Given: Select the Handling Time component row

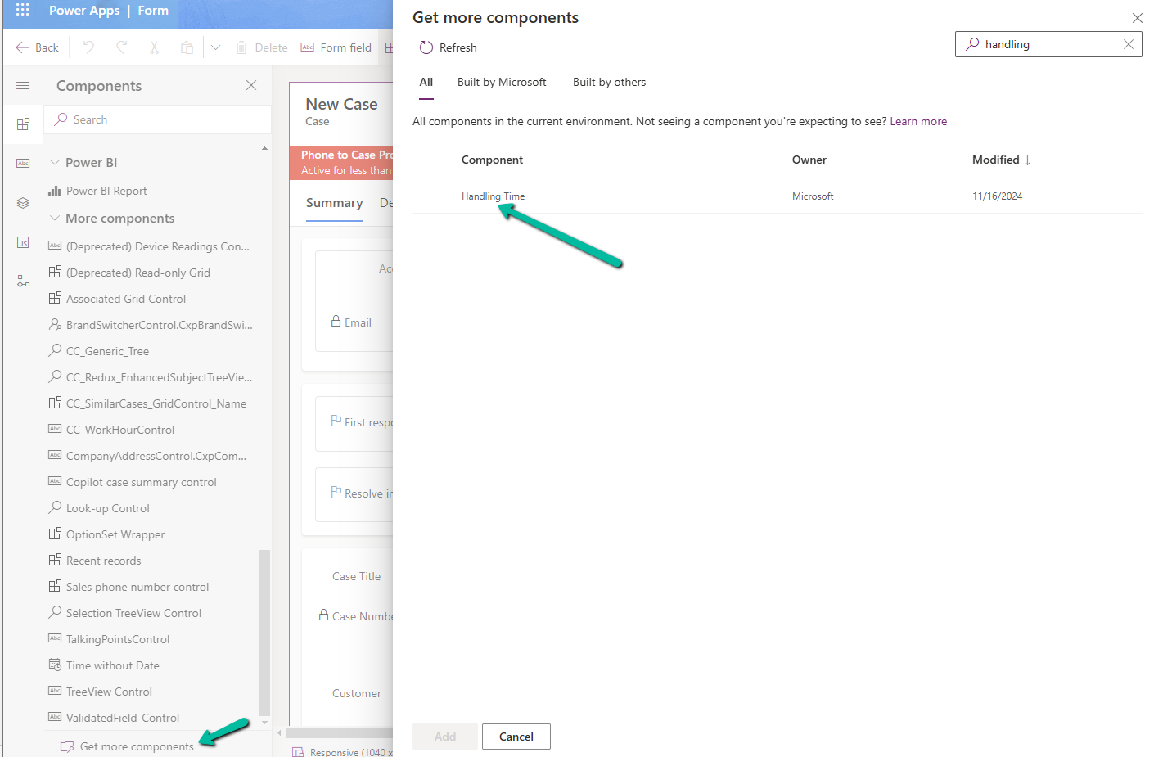Looking at the screenshot, I should point(493,196).
